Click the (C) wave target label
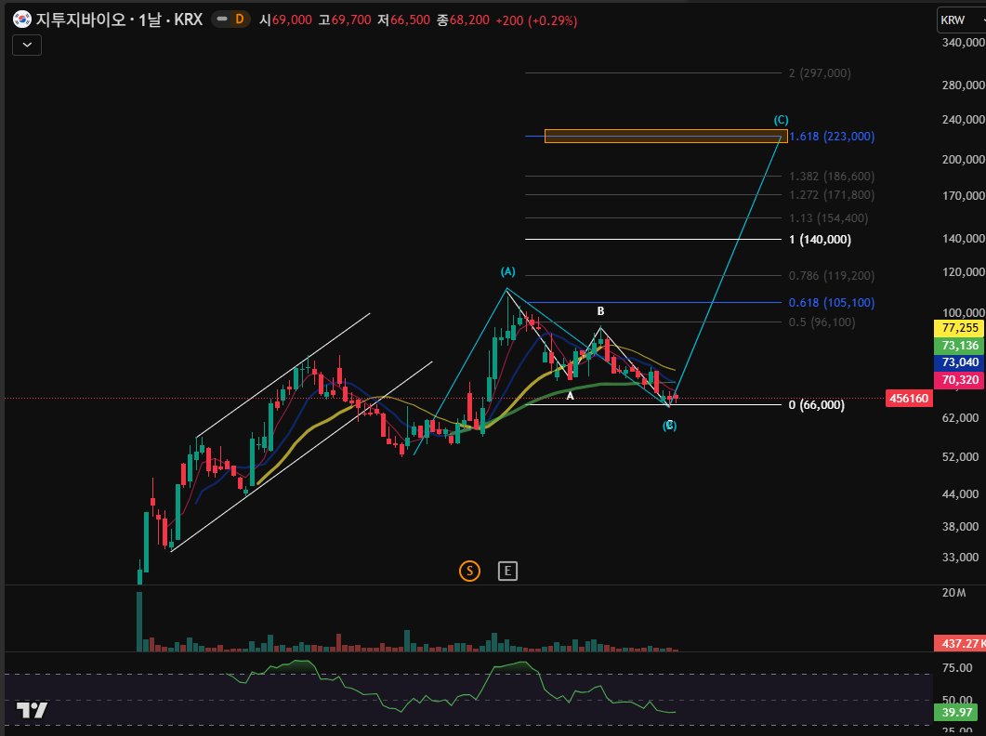The height and width of the screenshot is (736, 986). 781,120
